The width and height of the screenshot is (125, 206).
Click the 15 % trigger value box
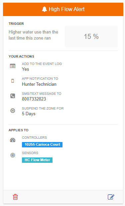click(x=91, y=37)
